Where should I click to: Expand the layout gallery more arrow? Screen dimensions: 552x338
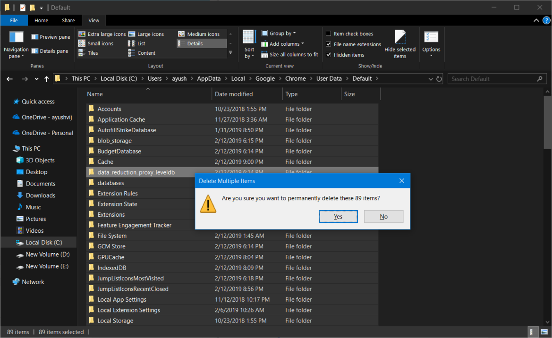tap(230, 53)
